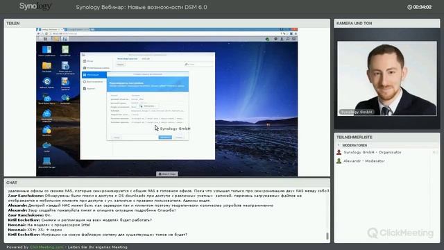Select Восстановление sidebar item
Image resolution: width=444 pixels, height=250 pixels.
click(x=94, y=82)
